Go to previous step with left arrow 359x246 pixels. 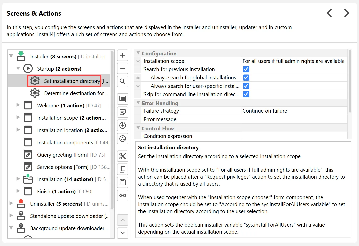pos(330,13)
